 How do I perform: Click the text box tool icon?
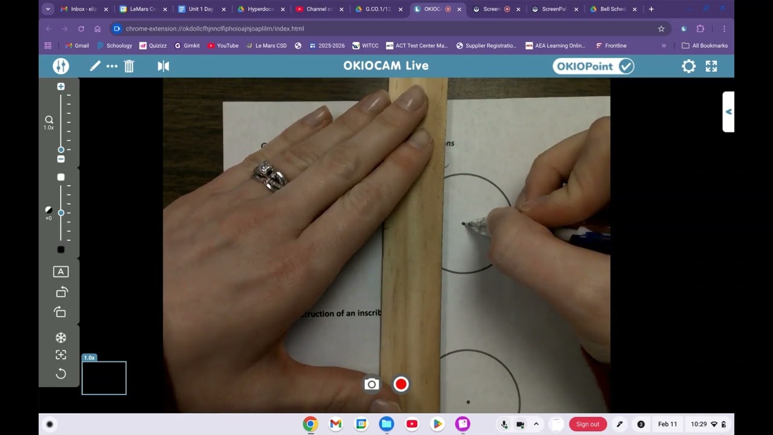(x=61, y=272)
